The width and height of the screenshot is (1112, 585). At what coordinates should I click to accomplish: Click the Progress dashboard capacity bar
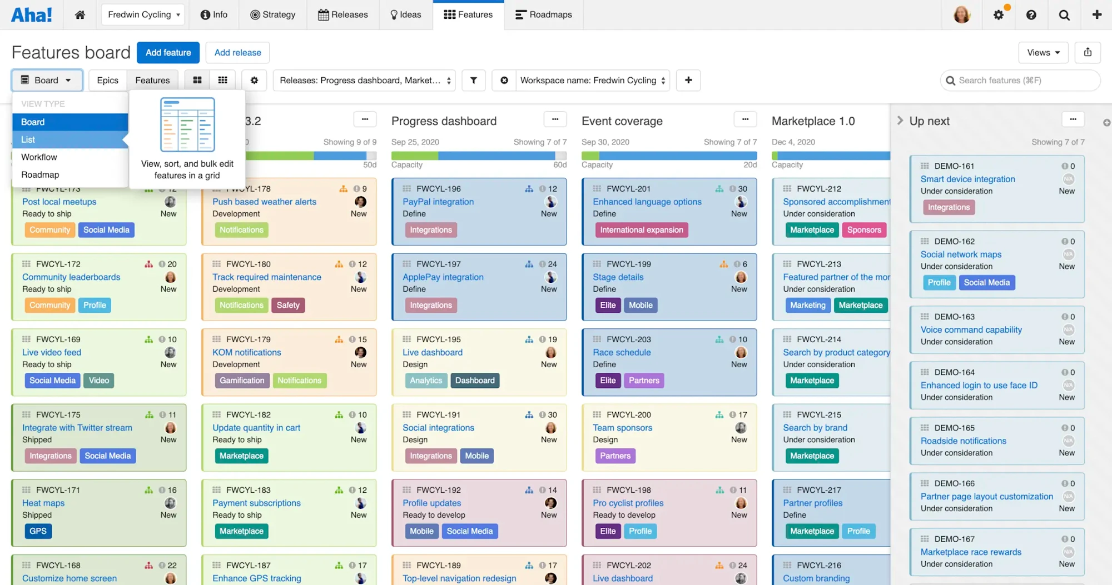[479, 156]
